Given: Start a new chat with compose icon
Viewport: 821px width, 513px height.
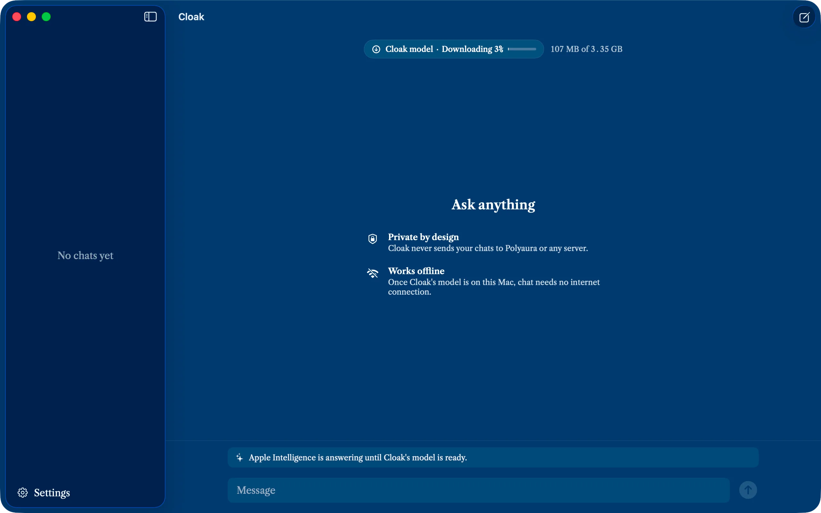Looking at the screenshot, I should 804,17.
